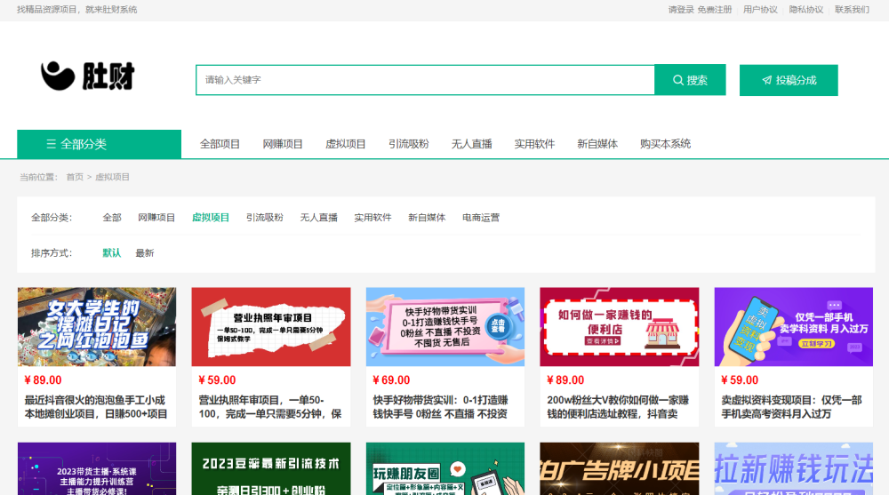Filter by 电商运营 category

480,218
